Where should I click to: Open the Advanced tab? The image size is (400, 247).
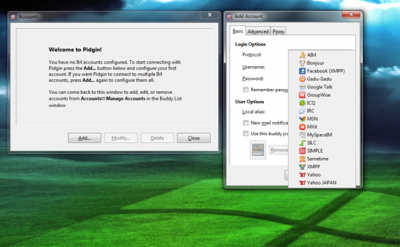pyautogui.click(x=258, y=31)
